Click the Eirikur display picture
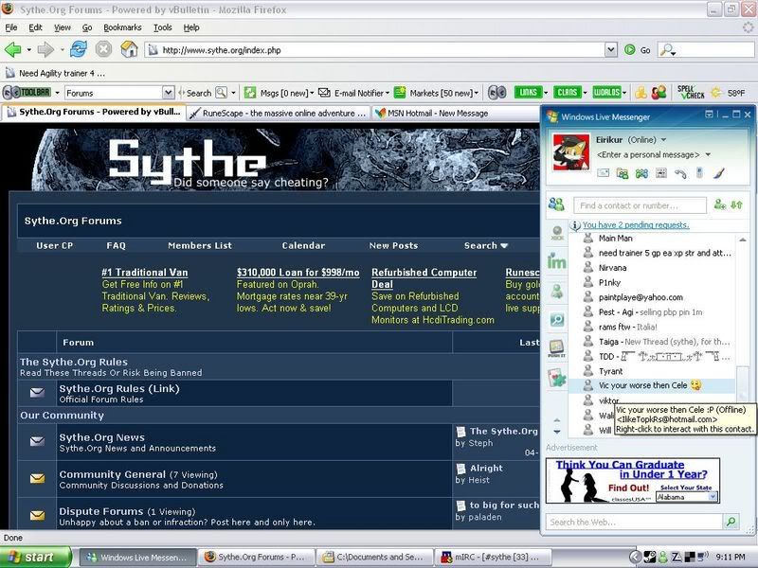The height and width of the screenshot is (568, 758). click(x=571, y=152)
